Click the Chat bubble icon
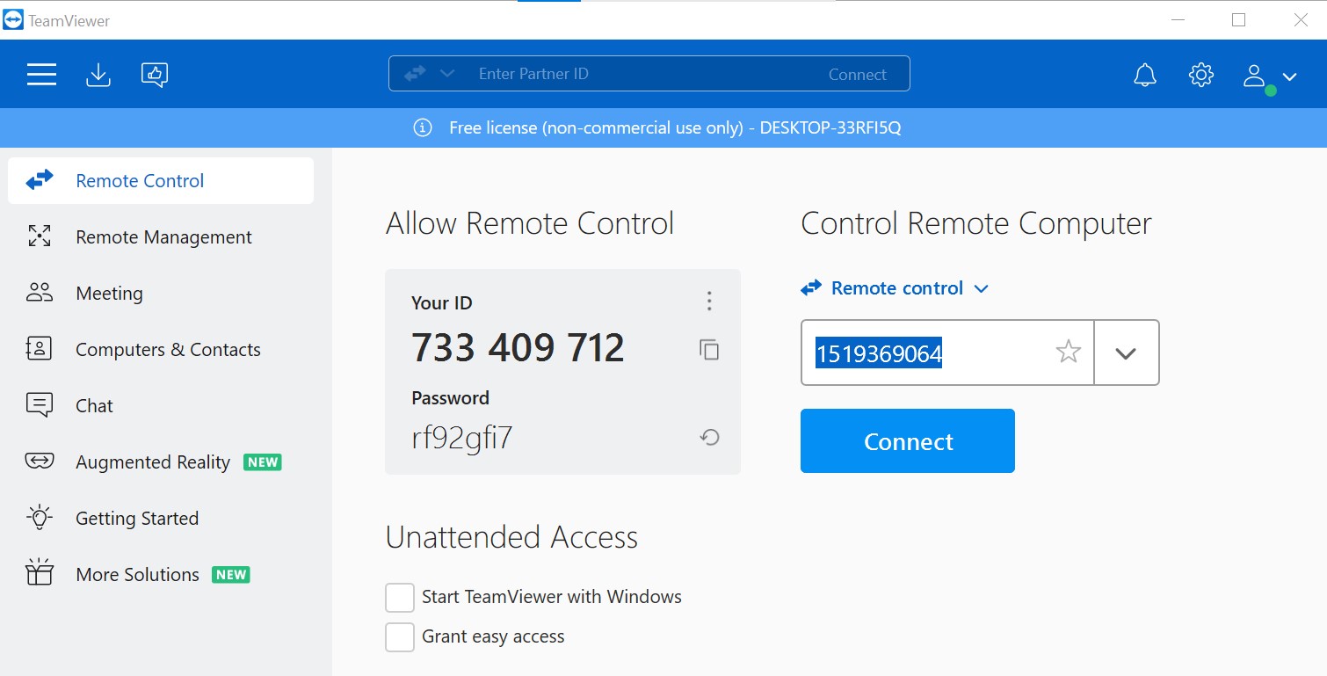The height and width of the screenshot is (676, 1327). click(40, 405)
